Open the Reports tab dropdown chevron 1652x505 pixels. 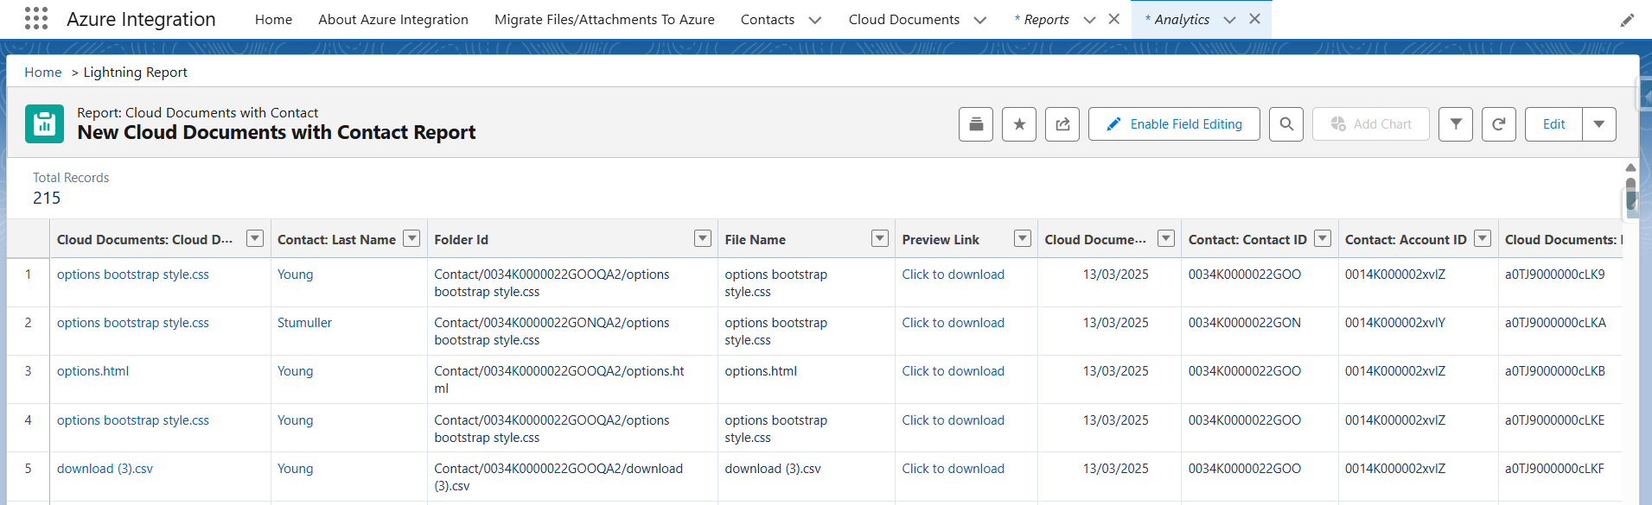pyautogui.click(x=1089, y=20)
